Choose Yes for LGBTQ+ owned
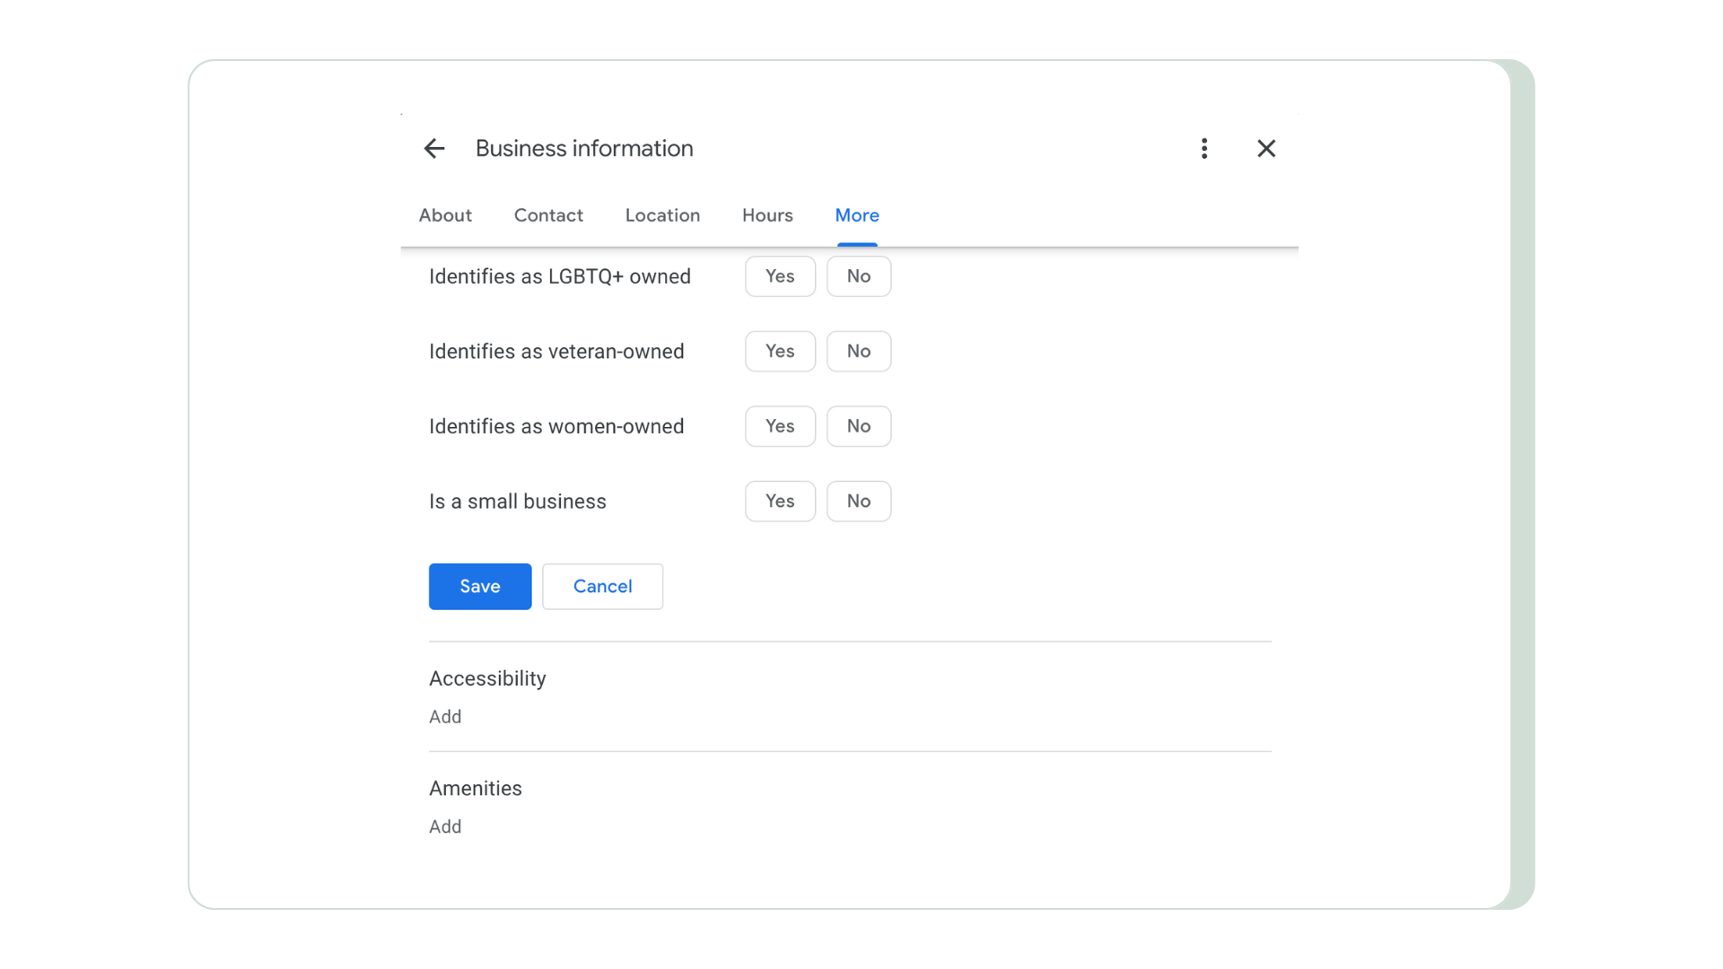Viewport: 1723px width, 969px height. [780, 276]
